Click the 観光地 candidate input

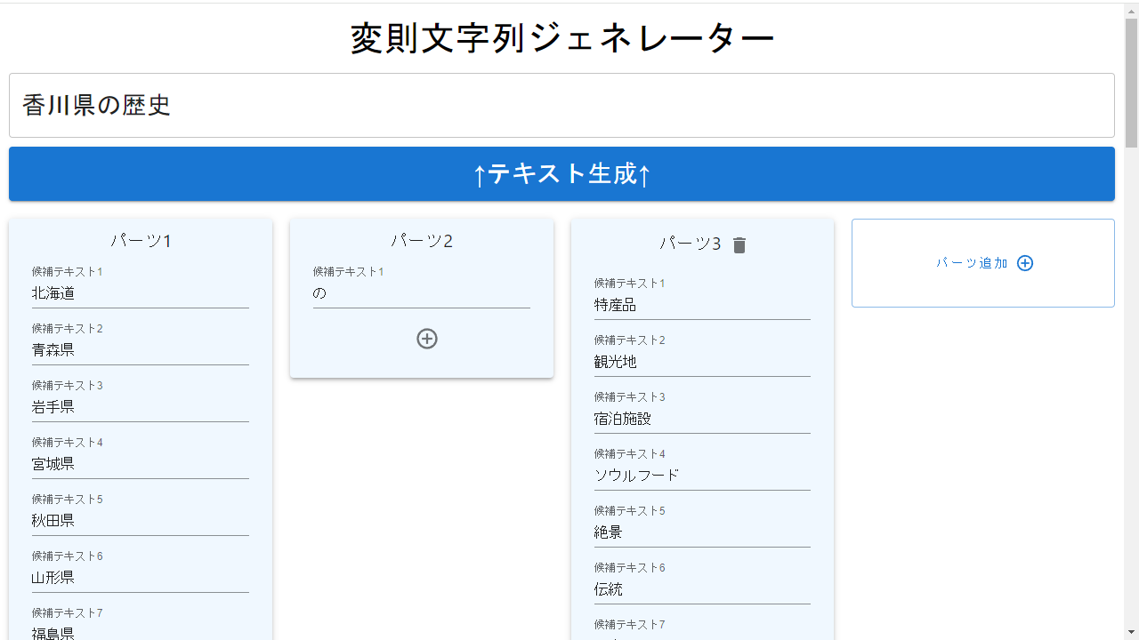click(x=702, y=362)
